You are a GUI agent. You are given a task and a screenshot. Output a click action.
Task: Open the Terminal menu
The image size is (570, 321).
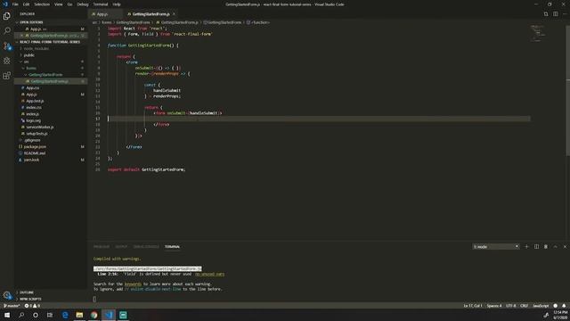(101, 4)
